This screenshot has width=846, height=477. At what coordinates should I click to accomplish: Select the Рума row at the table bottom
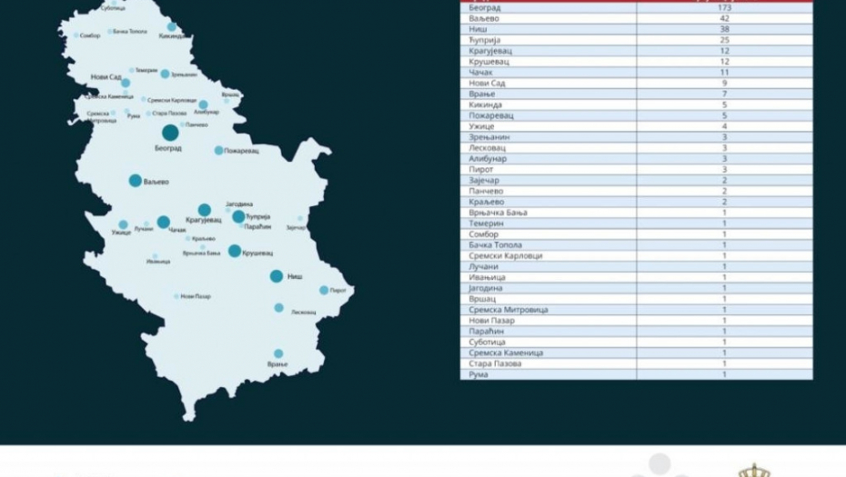(x=636, y=374)
